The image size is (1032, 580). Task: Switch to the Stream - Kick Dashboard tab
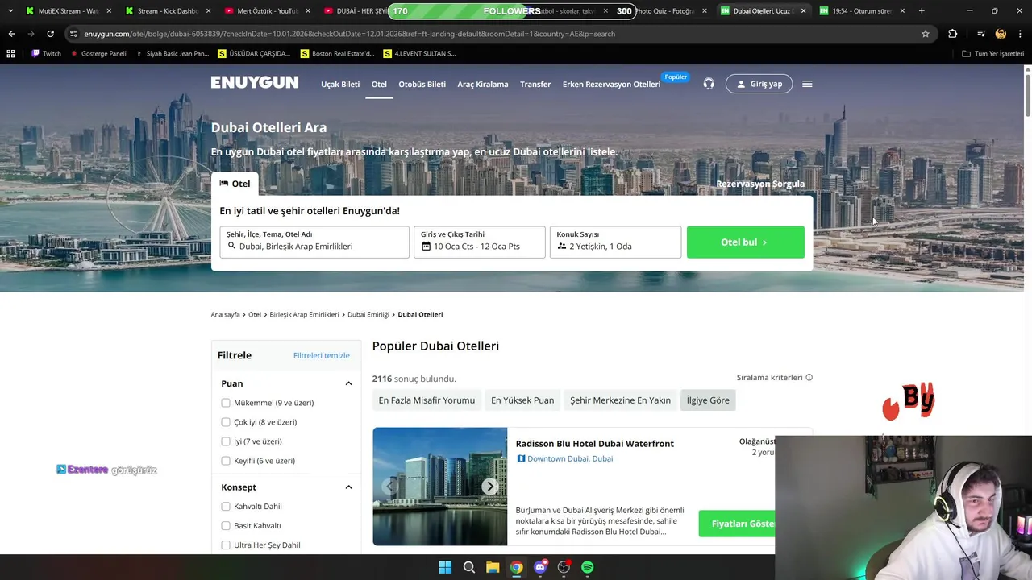[168, 11]
